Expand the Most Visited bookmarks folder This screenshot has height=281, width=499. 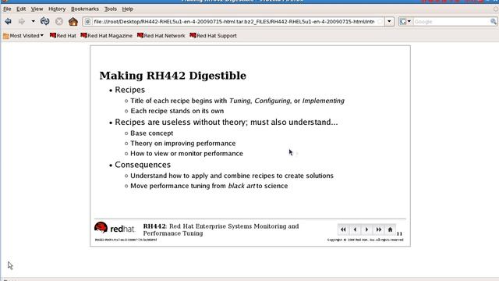23,36
